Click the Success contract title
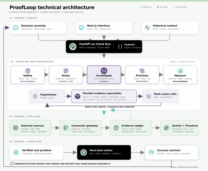 coord(169,150)
